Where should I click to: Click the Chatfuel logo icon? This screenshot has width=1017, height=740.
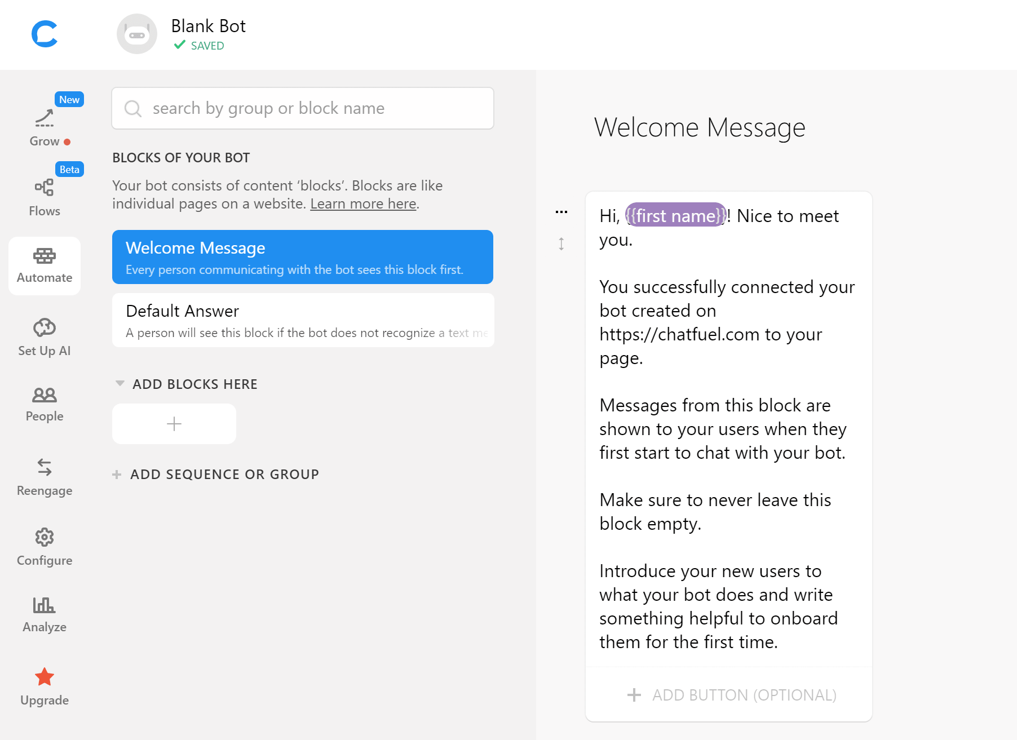point(45,34)
